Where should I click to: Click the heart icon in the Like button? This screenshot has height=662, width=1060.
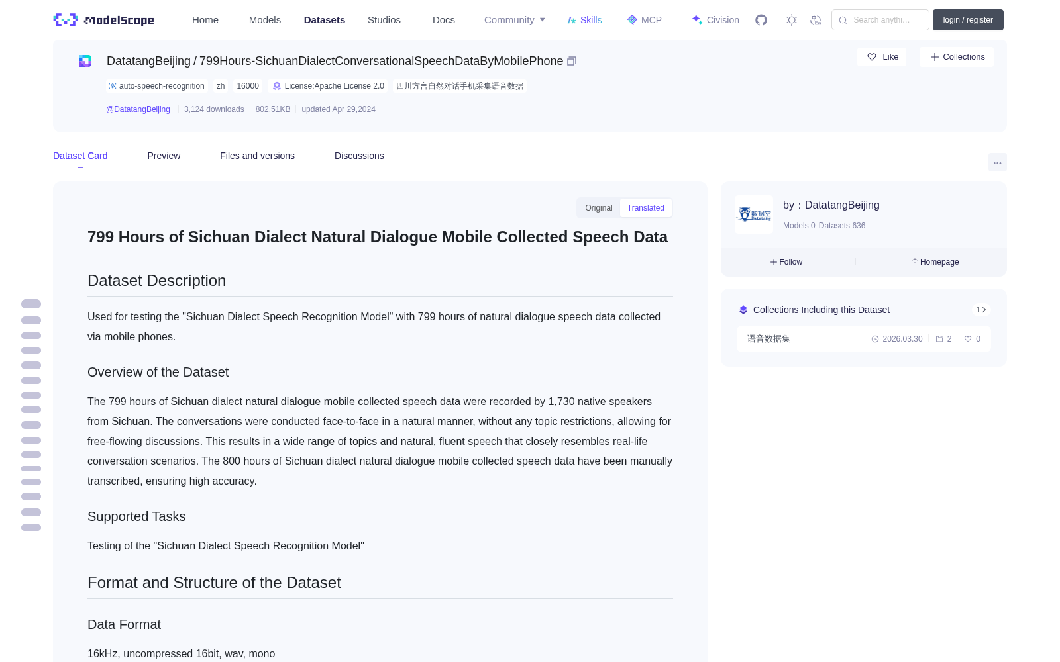tap(872, 57)
